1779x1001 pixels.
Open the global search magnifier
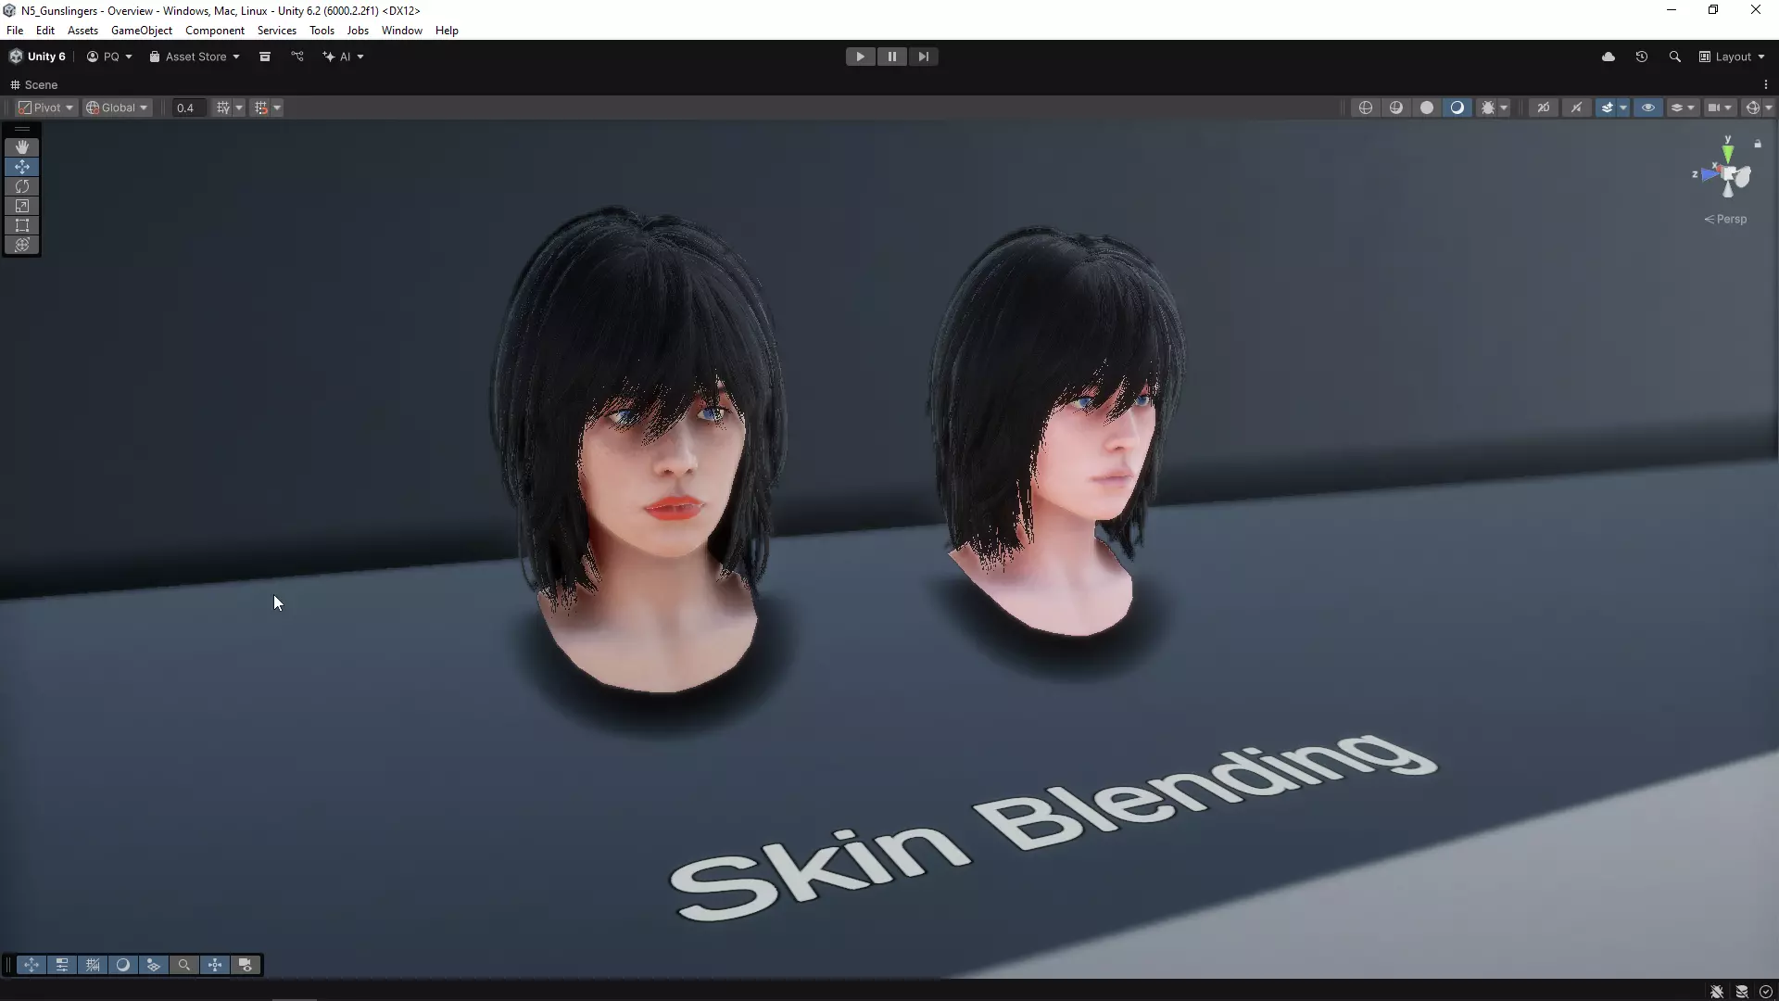point(1674,57)
